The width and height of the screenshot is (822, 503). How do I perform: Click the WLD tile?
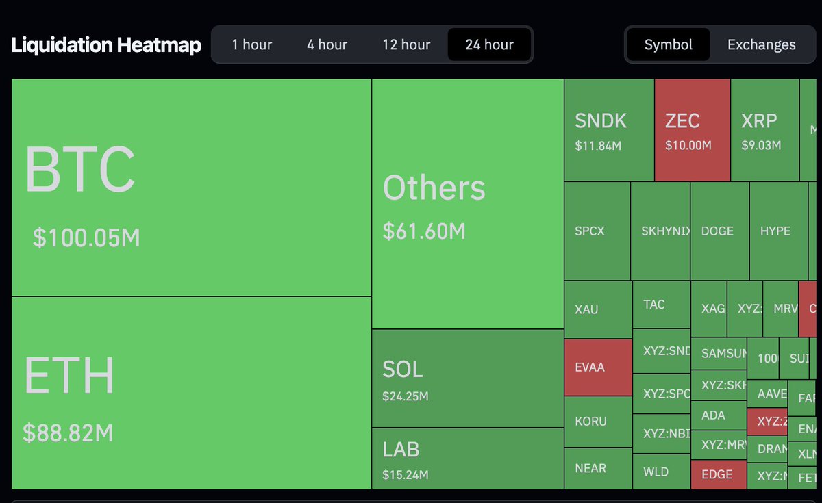(662, 472)
